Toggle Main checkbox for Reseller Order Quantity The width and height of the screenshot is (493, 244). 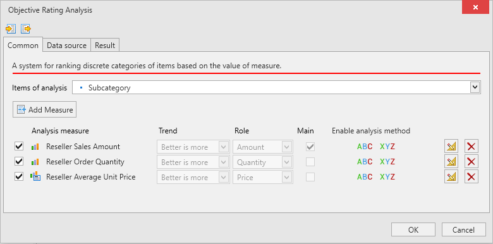tap(310, 162)
